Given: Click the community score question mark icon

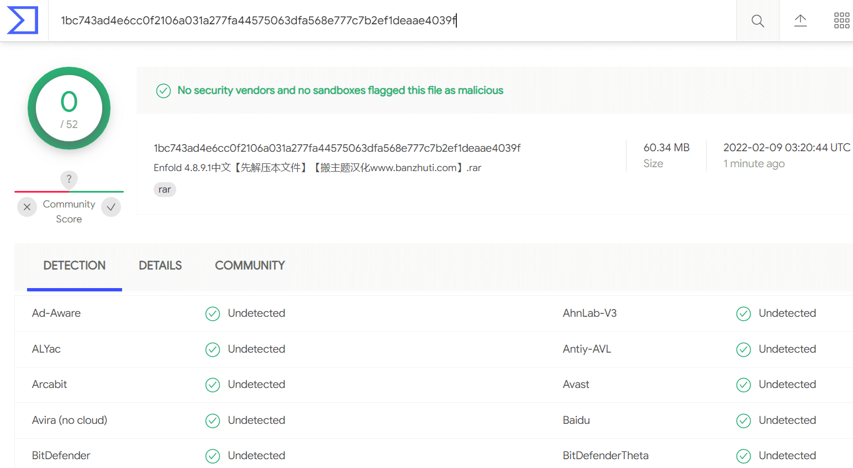Looking at the screenshot, I should point(69,179).
